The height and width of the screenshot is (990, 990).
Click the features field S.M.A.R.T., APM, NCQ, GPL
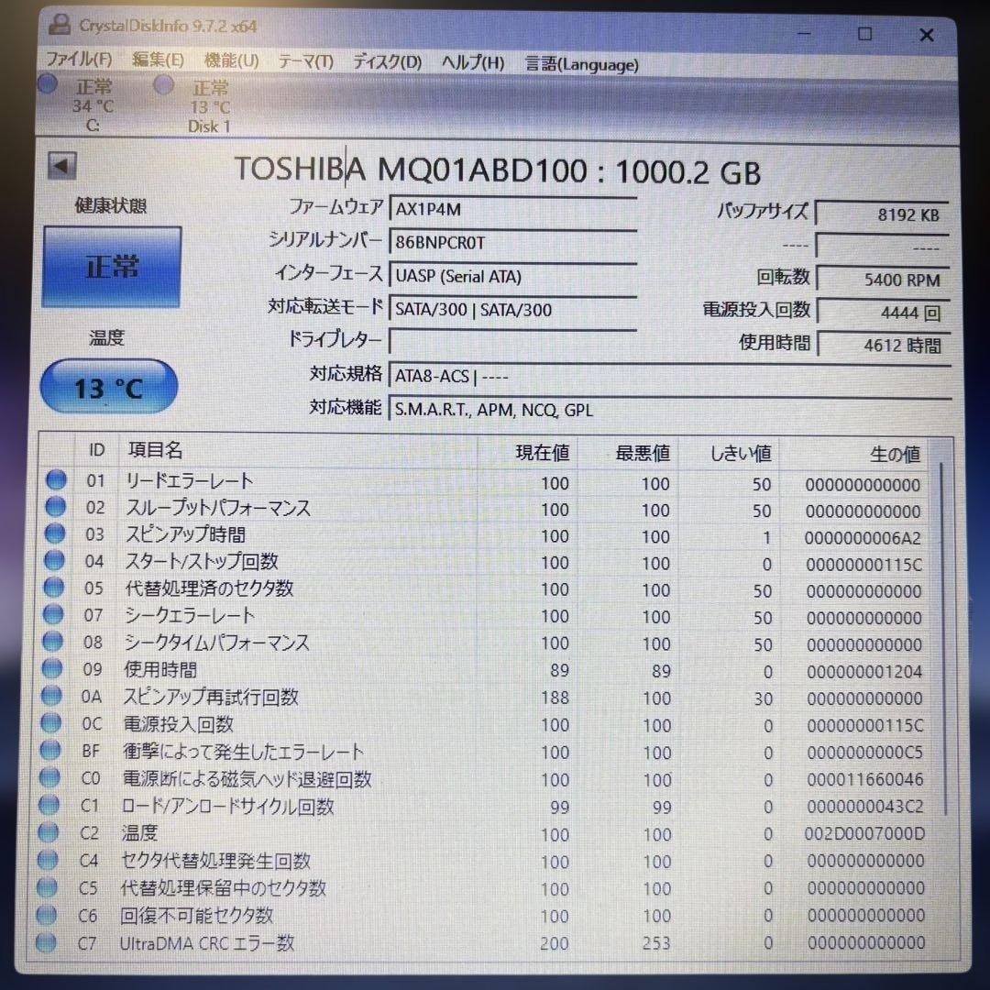[670, 410]
